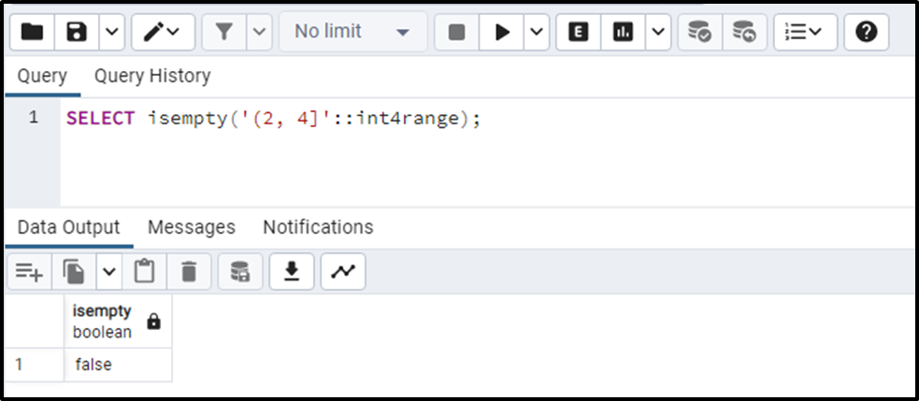919x401 pixels.
Task: Open the Notifications tab
Action: pyautogui.click(x=318, y=227)
